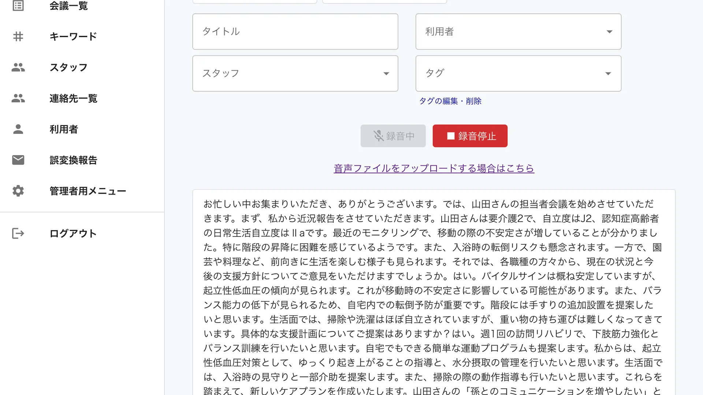
Task: Go to 連絡先一覧 in sidebar
Action: (x=73, y=98)
